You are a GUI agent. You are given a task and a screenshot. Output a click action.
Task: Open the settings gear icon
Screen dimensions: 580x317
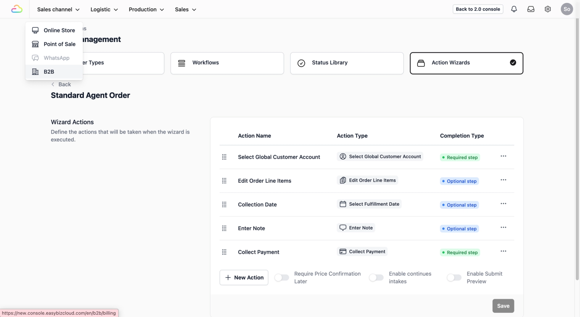(548, 9)
